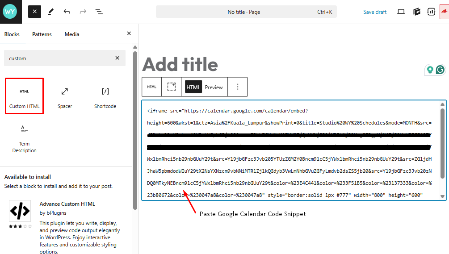Screen dimensions: 449x254
Task: Open the block options three-dot menu
Action: 237,87
